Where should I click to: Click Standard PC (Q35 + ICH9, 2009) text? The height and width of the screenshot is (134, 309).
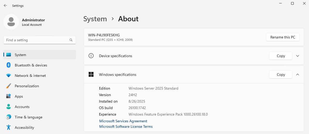point(110,40)
